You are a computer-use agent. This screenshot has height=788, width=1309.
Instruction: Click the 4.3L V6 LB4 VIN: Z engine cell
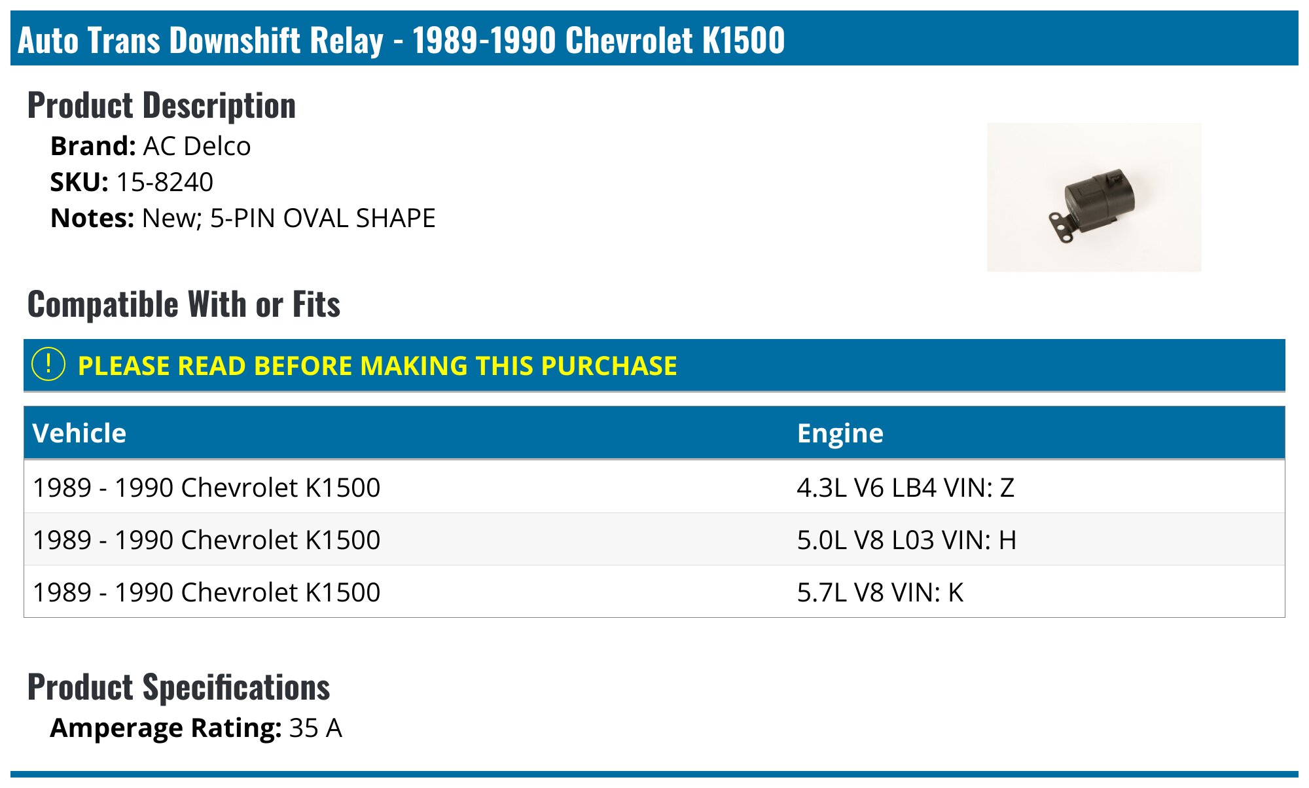(905, 488)
